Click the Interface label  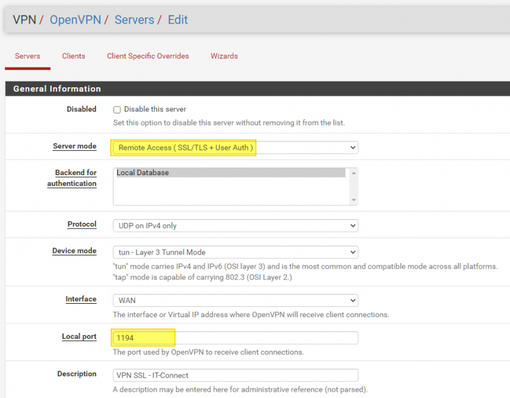[81, 299]
